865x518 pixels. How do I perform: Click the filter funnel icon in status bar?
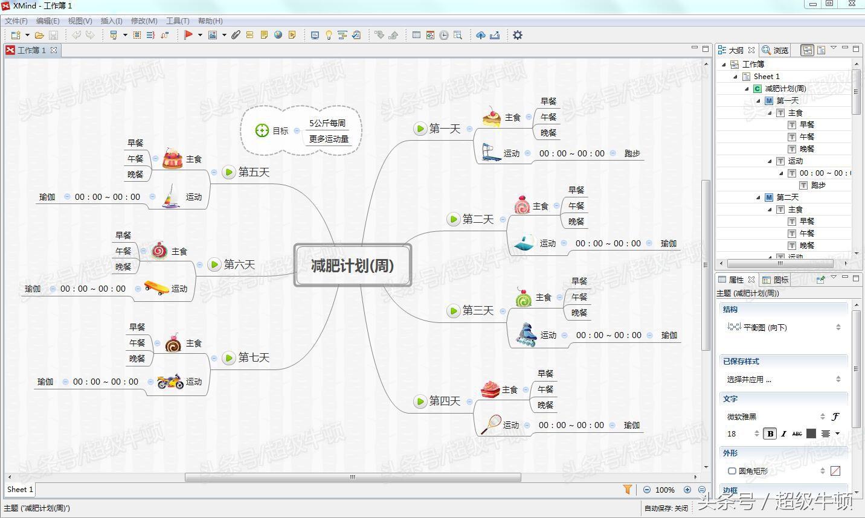point(628,490)
